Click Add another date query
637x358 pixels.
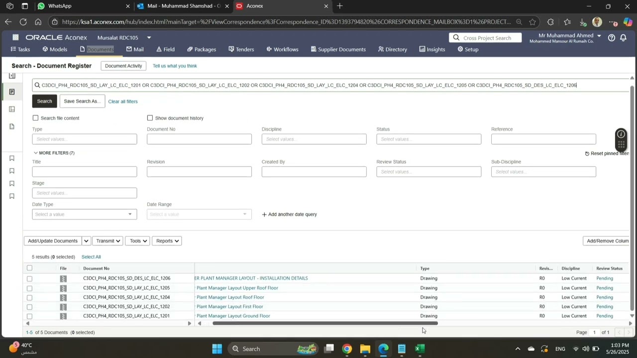click(289, 215)
